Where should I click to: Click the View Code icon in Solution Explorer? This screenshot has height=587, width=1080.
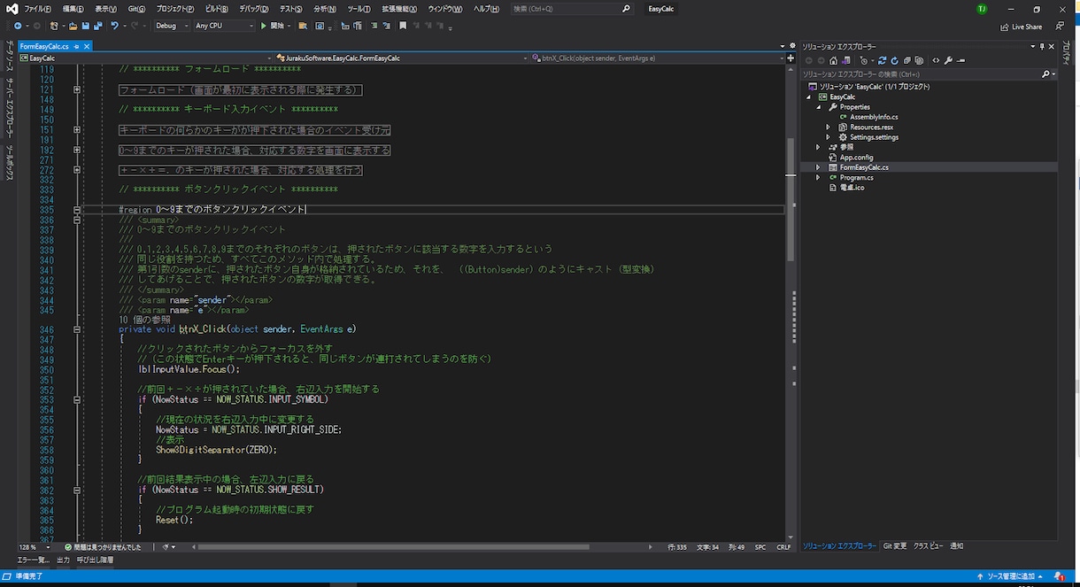pyautogui.click(x=936, y=60)
